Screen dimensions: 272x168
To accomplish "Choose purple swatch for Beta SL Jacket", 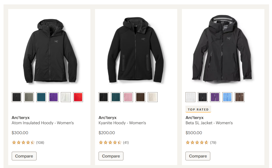I will click(215, 97).
